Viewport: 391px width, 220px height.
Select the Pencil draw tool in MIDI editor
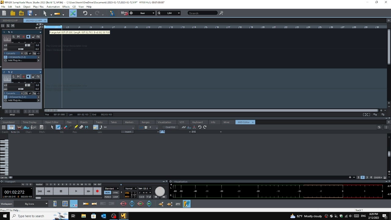58,127
